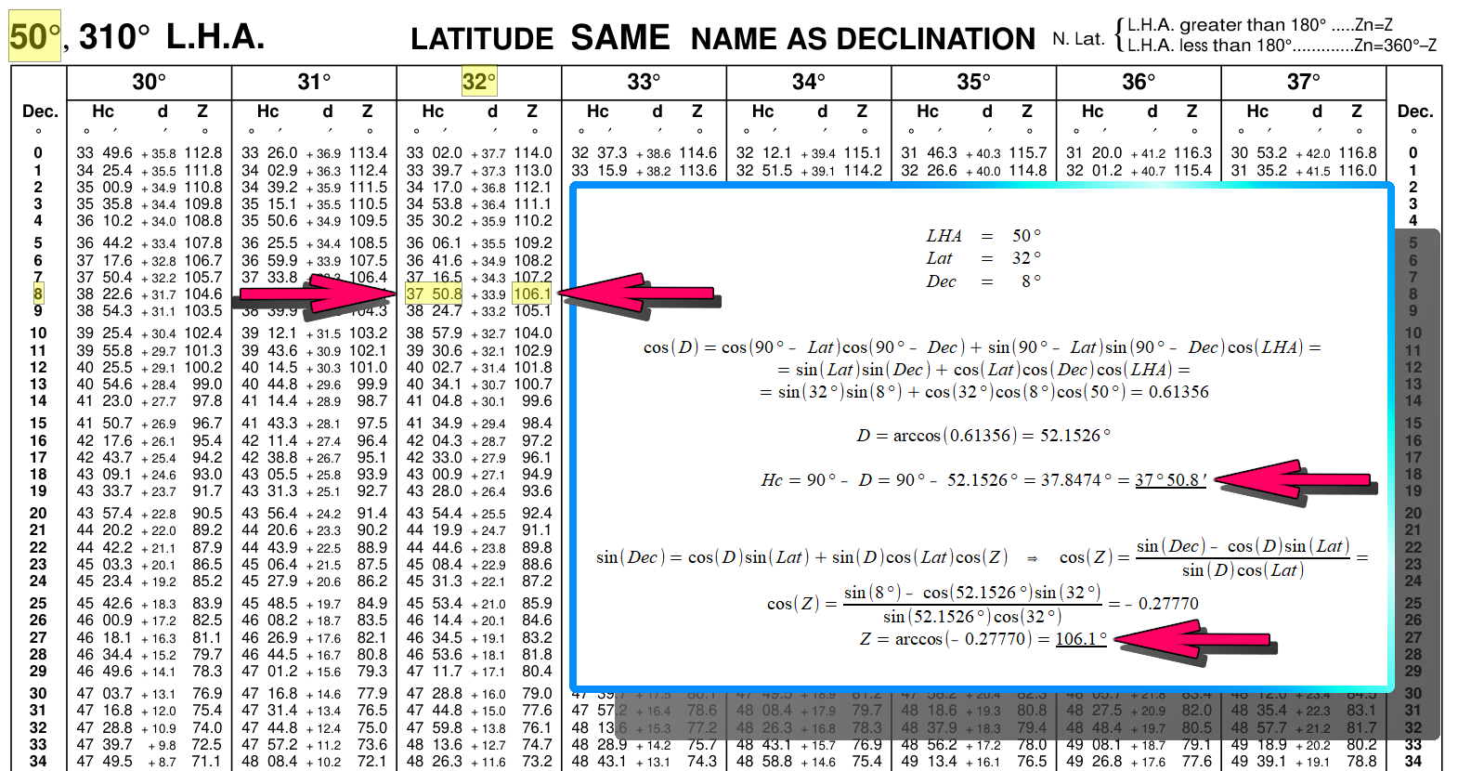Viewport: 1458px width, 771px height.
Task: Click Hc '43 57.4' in the 30° column
Action: [104, 514]
